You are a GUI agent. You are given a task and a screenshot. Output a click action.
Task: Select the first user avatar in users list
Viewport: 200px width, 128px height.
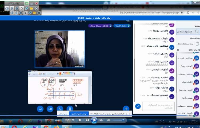[197, 58]
